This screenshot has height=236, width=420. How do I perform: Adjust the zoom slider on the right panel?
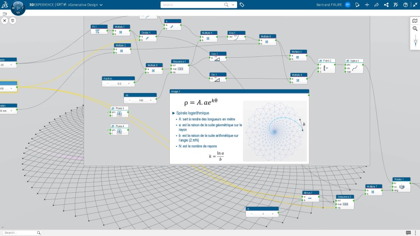[x=416, y=42]
